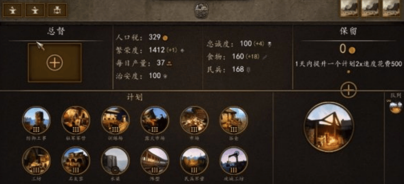Select the 攻城工坊 siege workshop project
The height and width of the screenshot is (184, 404).
pos(233,160)
